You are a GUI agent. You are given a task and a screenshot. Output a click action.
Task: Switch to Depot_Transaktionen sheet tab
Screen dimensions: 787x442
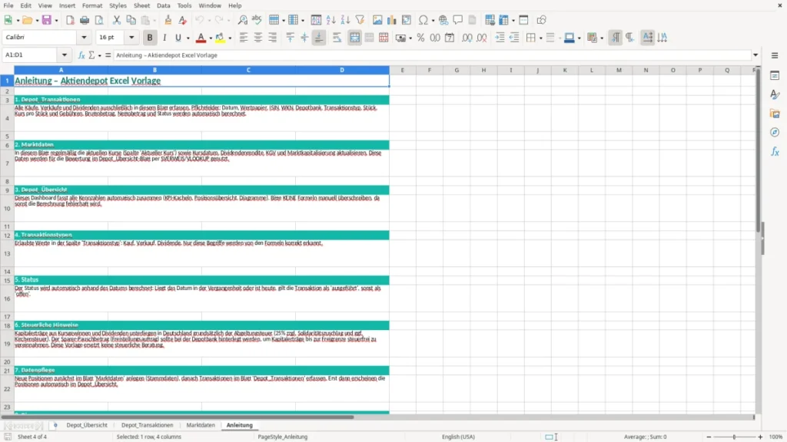pos(147,425)
